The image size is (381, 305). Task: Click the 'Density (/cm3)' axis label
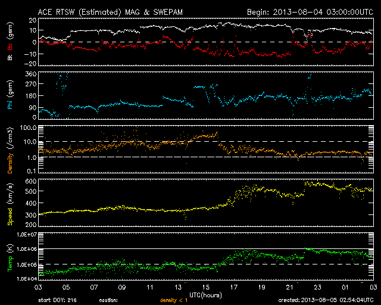(x=10, y=150)
